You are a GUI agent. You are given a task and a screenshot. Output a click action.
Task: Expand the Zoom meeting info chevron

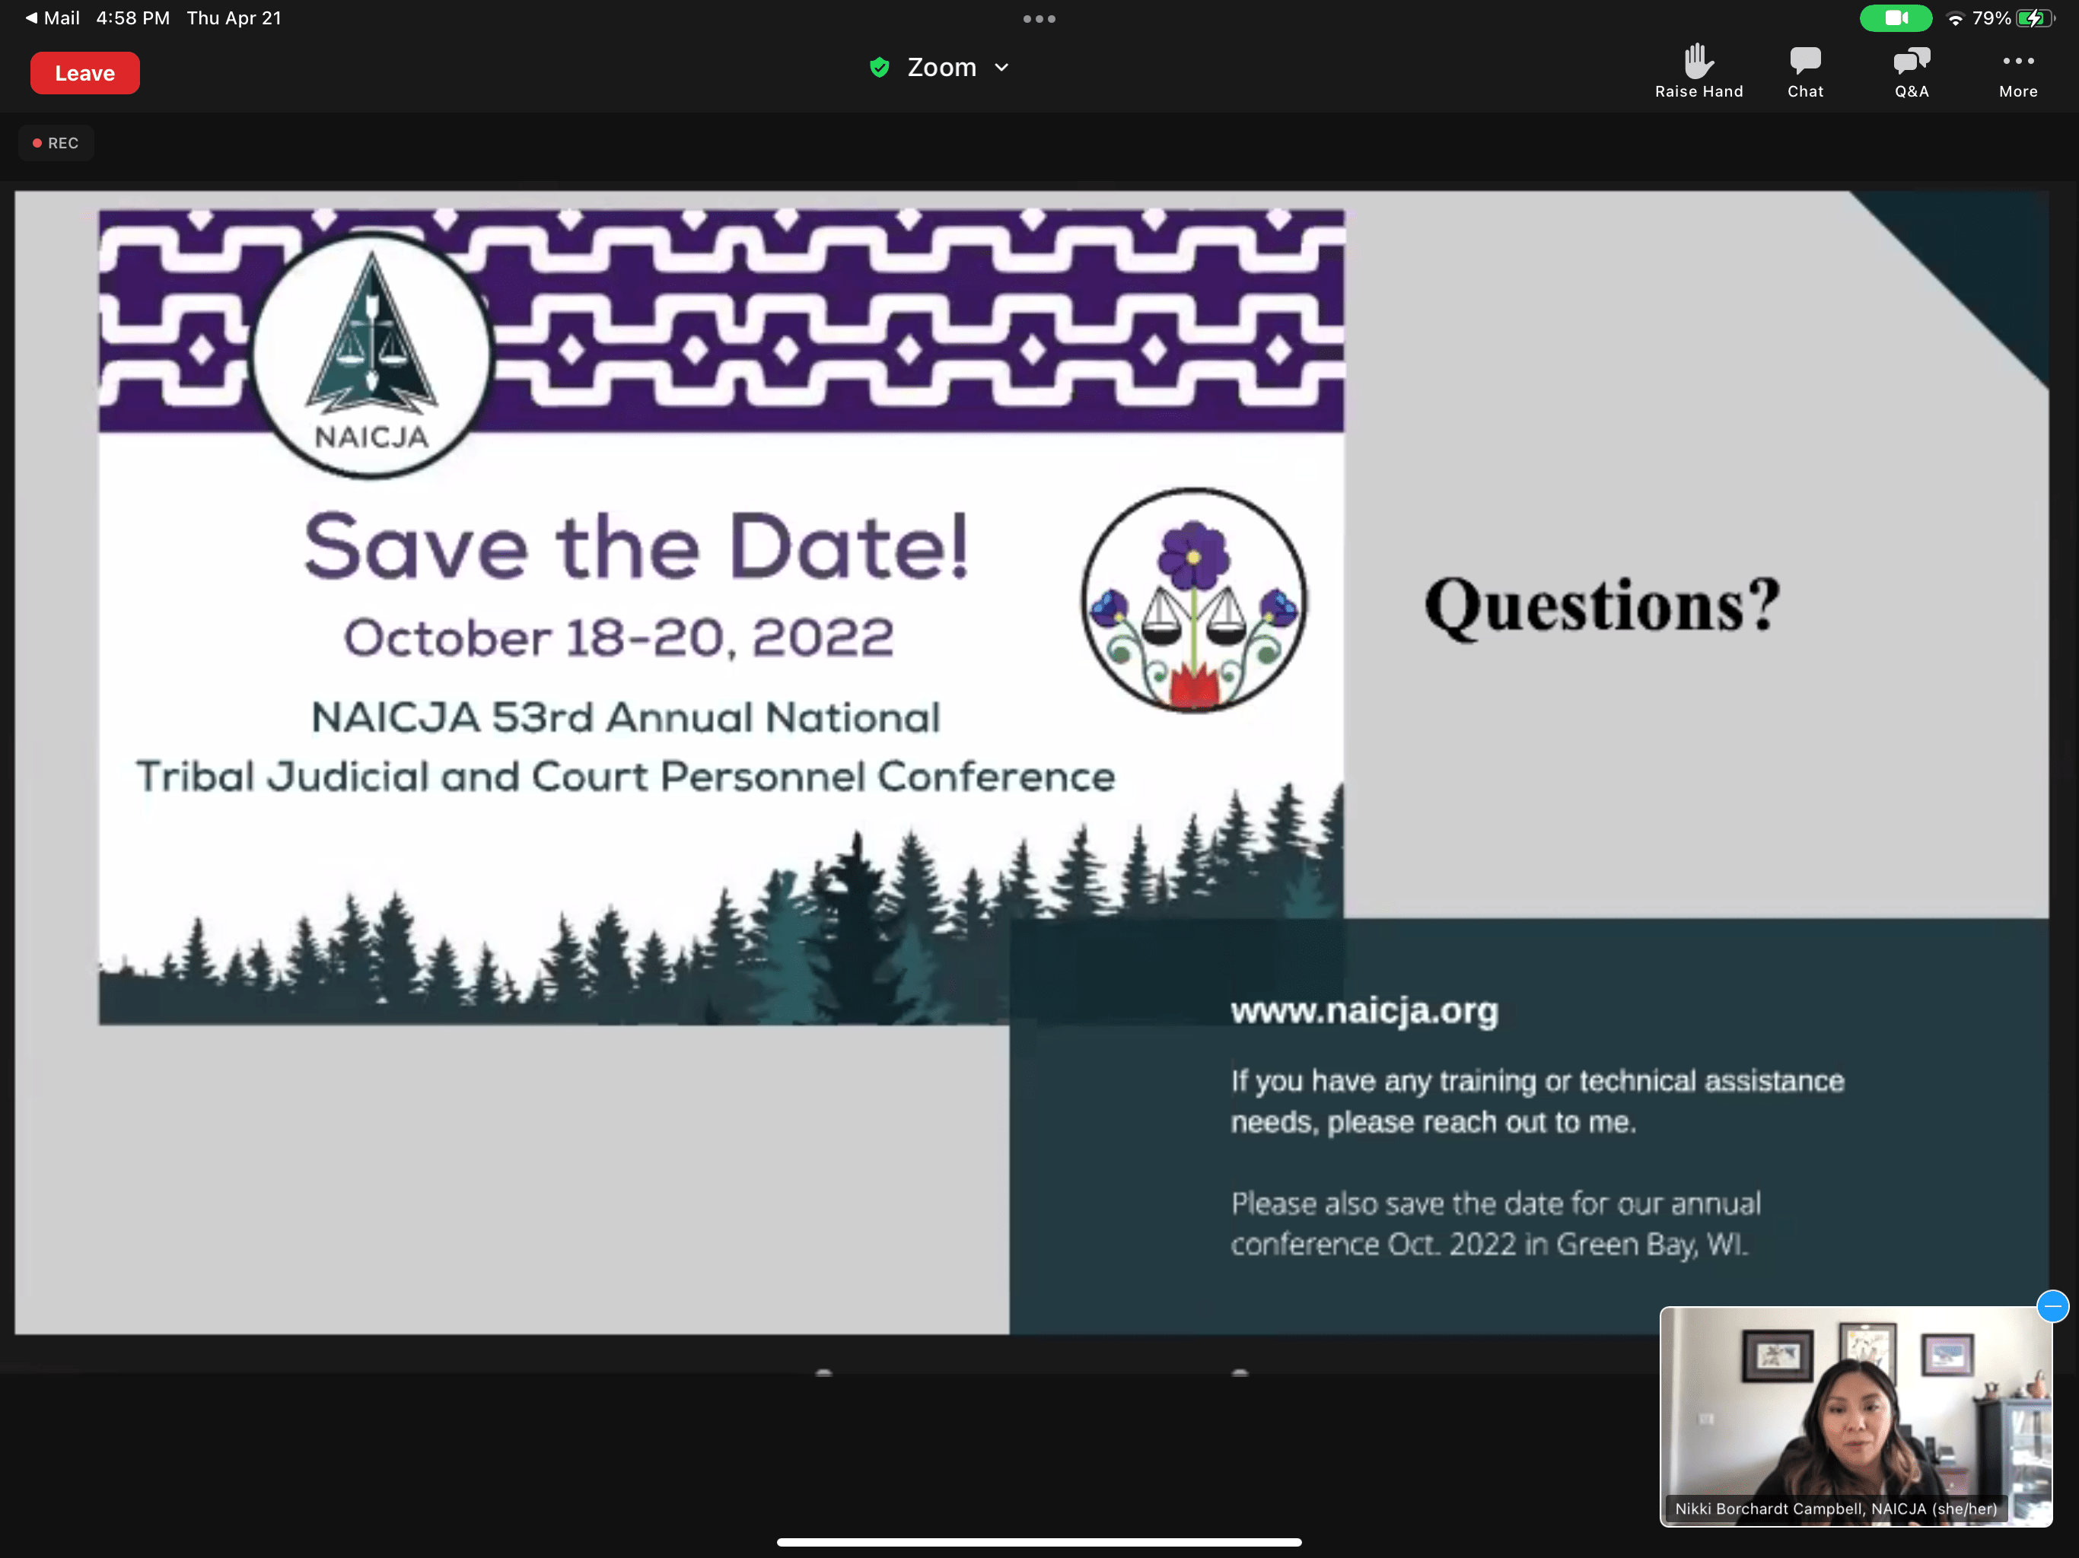1002,68
